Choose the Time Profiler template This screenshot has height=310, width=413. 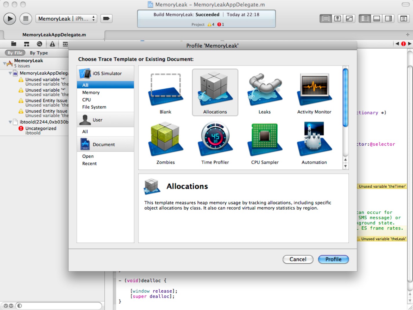click(x=215, y=143)
